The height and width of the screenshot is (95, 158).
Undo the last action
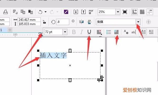click(40, 12)
